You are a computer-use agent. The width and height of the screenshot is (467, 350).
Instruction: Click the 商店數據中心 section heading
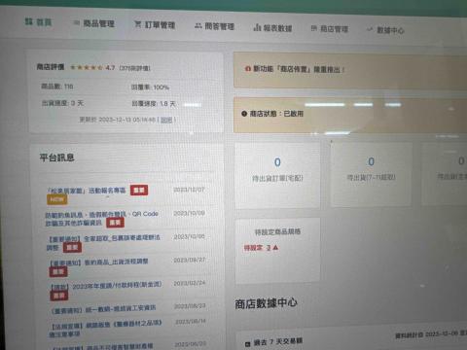266,303
